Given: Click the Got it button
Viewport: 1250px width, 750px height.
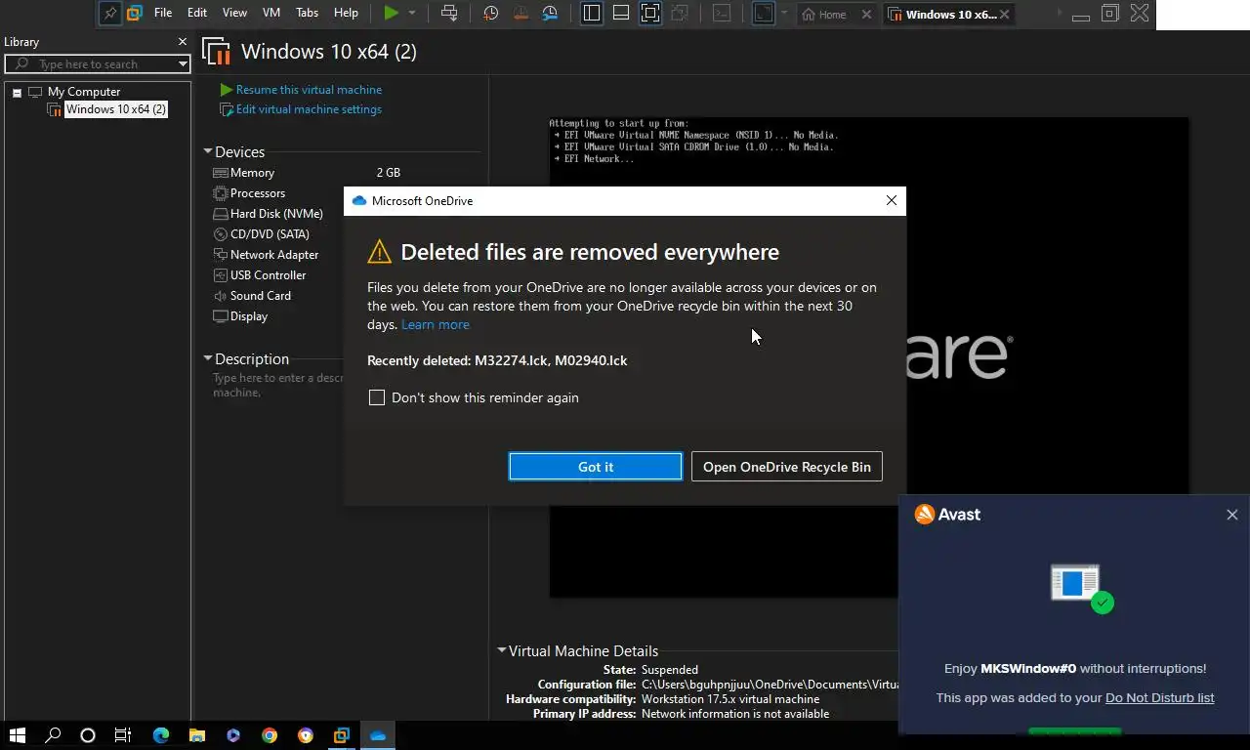Looking at the screenshot, I should [596, 467].
